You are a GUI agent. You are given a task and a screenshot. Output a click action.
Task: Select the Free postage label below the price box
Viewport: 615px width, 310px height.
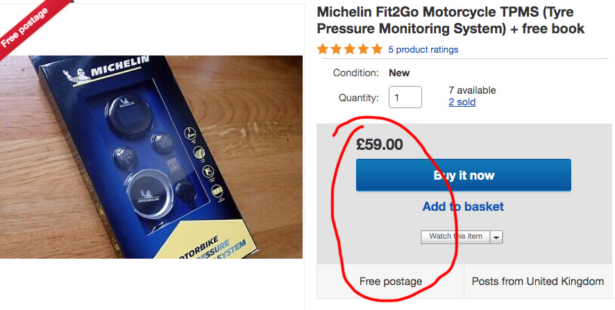point(390,282)
